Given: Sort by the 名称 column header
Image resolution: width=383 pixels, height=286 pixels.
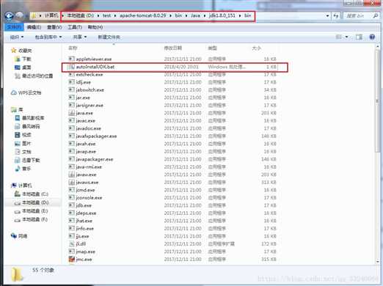Looking at the screenshot, I should coord(73,48).
